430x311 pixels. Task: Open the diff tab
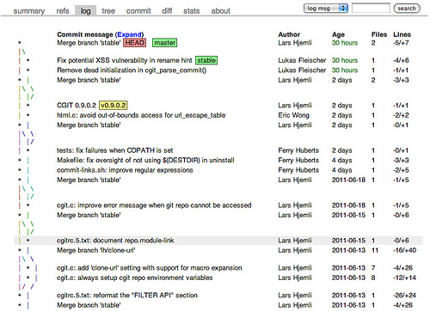pyautogui.click(x=167, y=11)
